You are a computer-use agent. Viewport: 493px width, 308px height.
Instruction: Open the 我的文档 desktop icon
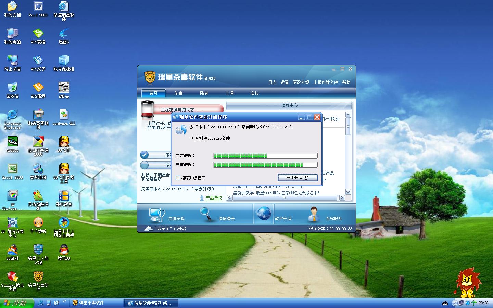(x=12, y=9)
